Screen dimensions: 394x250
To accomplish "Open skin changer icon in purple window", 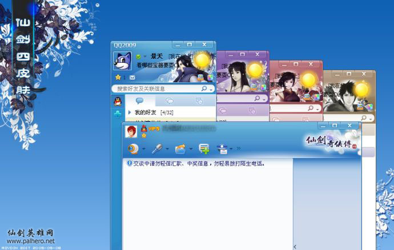I will 263,87.
